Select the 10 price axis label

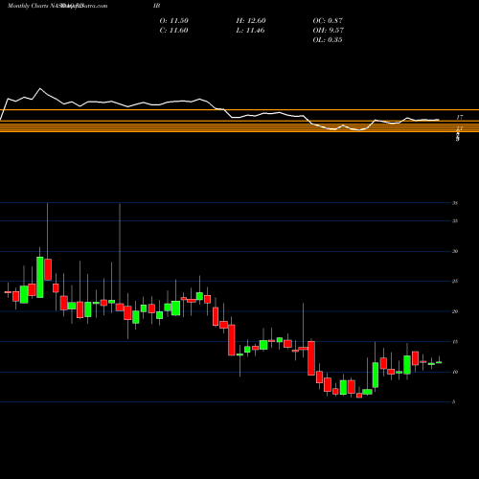click(x=455, y=372)
